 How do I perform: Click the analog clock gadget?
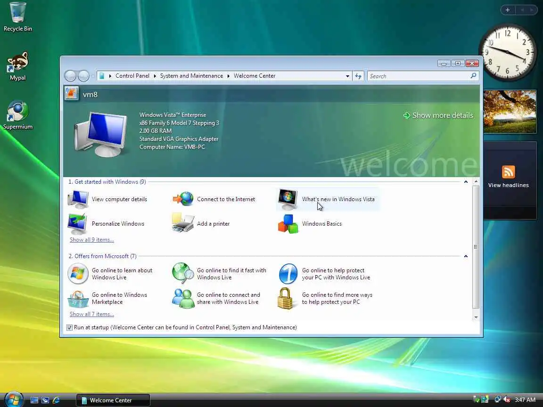(x=507, y=52)
